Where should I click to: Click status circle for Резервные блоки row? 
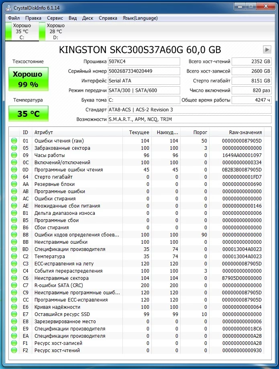pyautogui.click(x=14, y=184)
